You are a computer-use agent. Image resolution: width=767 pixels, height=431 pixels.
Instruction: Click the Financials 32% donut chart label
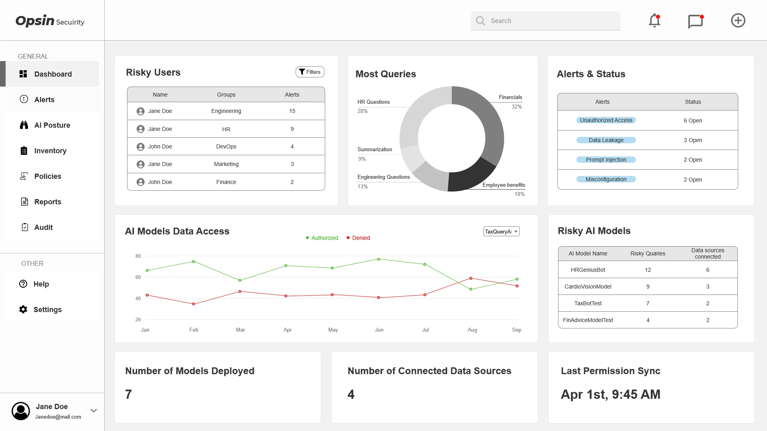click(x=510, y=102)
